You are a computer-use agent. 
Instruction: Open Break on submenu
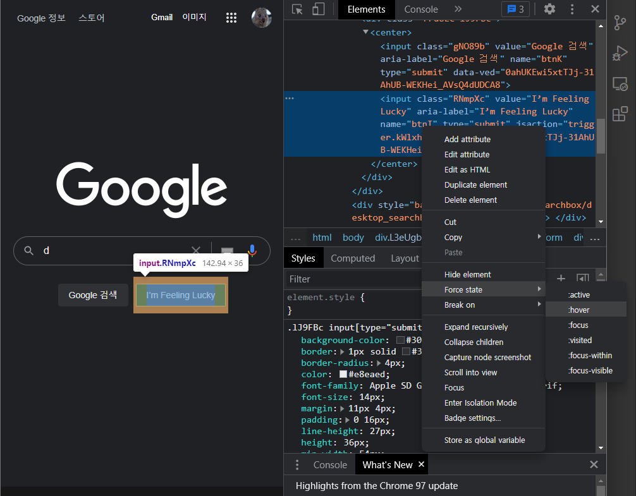(484, 305)
